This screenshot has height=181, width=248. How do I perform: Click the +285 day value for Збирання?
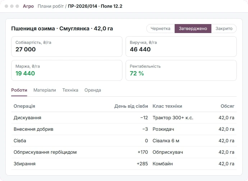tap(142, 164)
